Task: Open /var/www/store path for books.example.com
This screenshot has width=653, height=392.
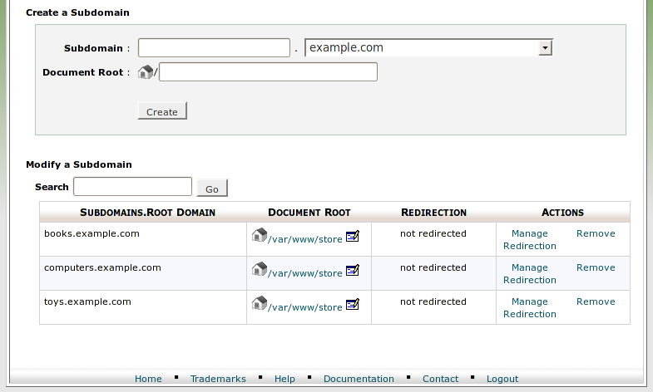Action: [x=305, y=239]
